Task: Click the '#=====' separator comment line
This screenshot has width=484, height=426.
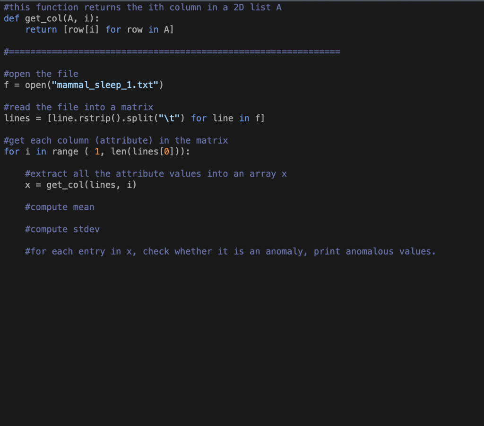Action: (172, 51)
